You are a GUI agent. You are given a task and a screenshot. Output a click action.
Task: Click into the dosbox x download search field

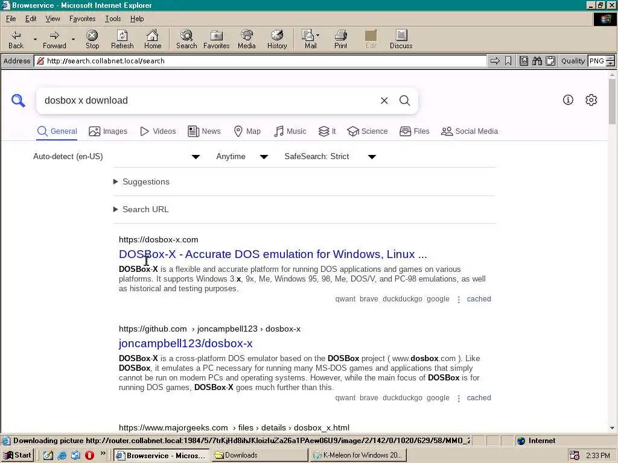(209, 101)
